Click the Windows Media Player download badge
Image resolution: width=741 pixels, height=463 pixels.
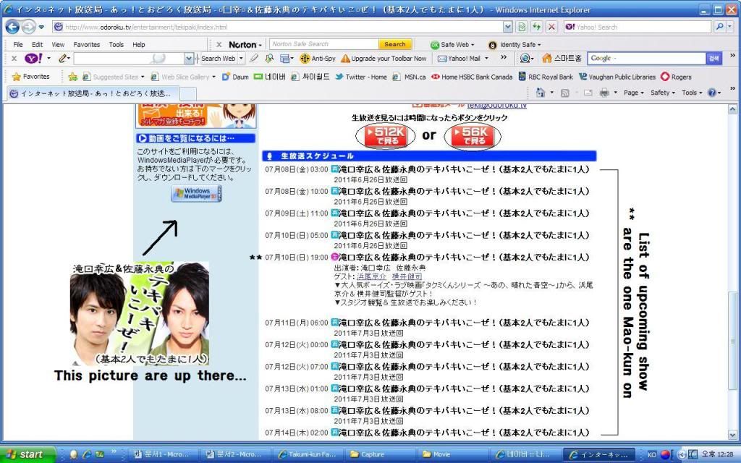coord(196,193)
